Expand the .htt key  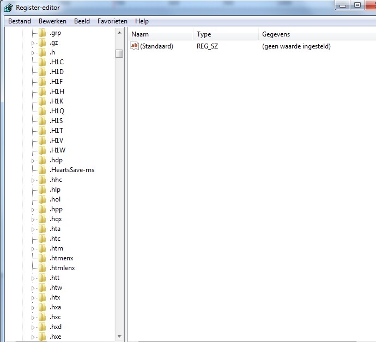(x=33, y=278)
